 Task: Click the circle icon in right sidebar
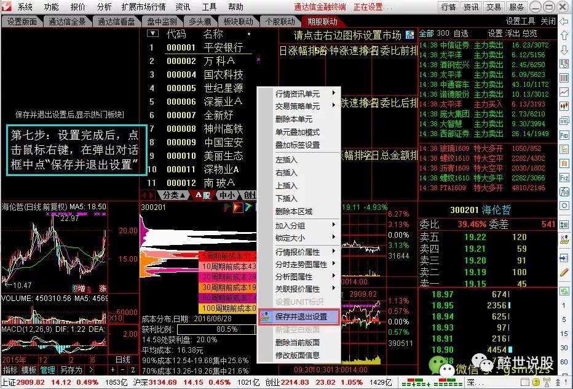tap(564, 206)
